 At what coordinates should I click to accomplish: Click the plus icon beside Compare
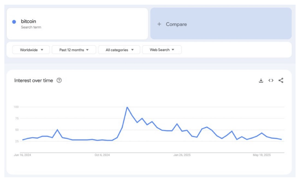coord(159,24)
